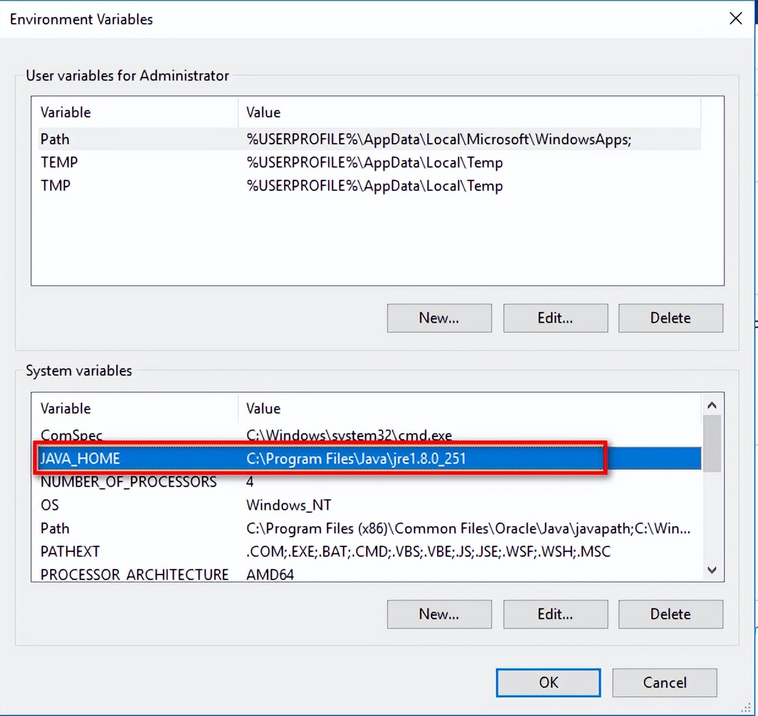Click the AMD64 value cell

coord(270,575)
